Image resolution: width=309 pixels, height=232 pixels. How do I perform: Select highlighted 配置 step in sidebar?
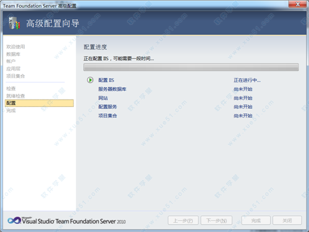39,103
